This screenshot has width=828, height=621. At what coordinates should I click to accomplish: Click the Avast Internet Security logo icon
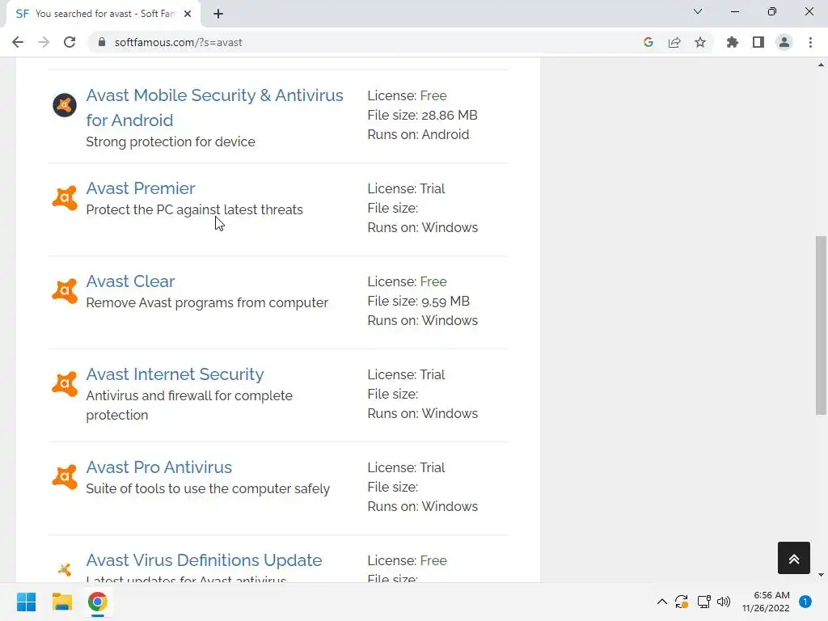click(x=65, y=384)
